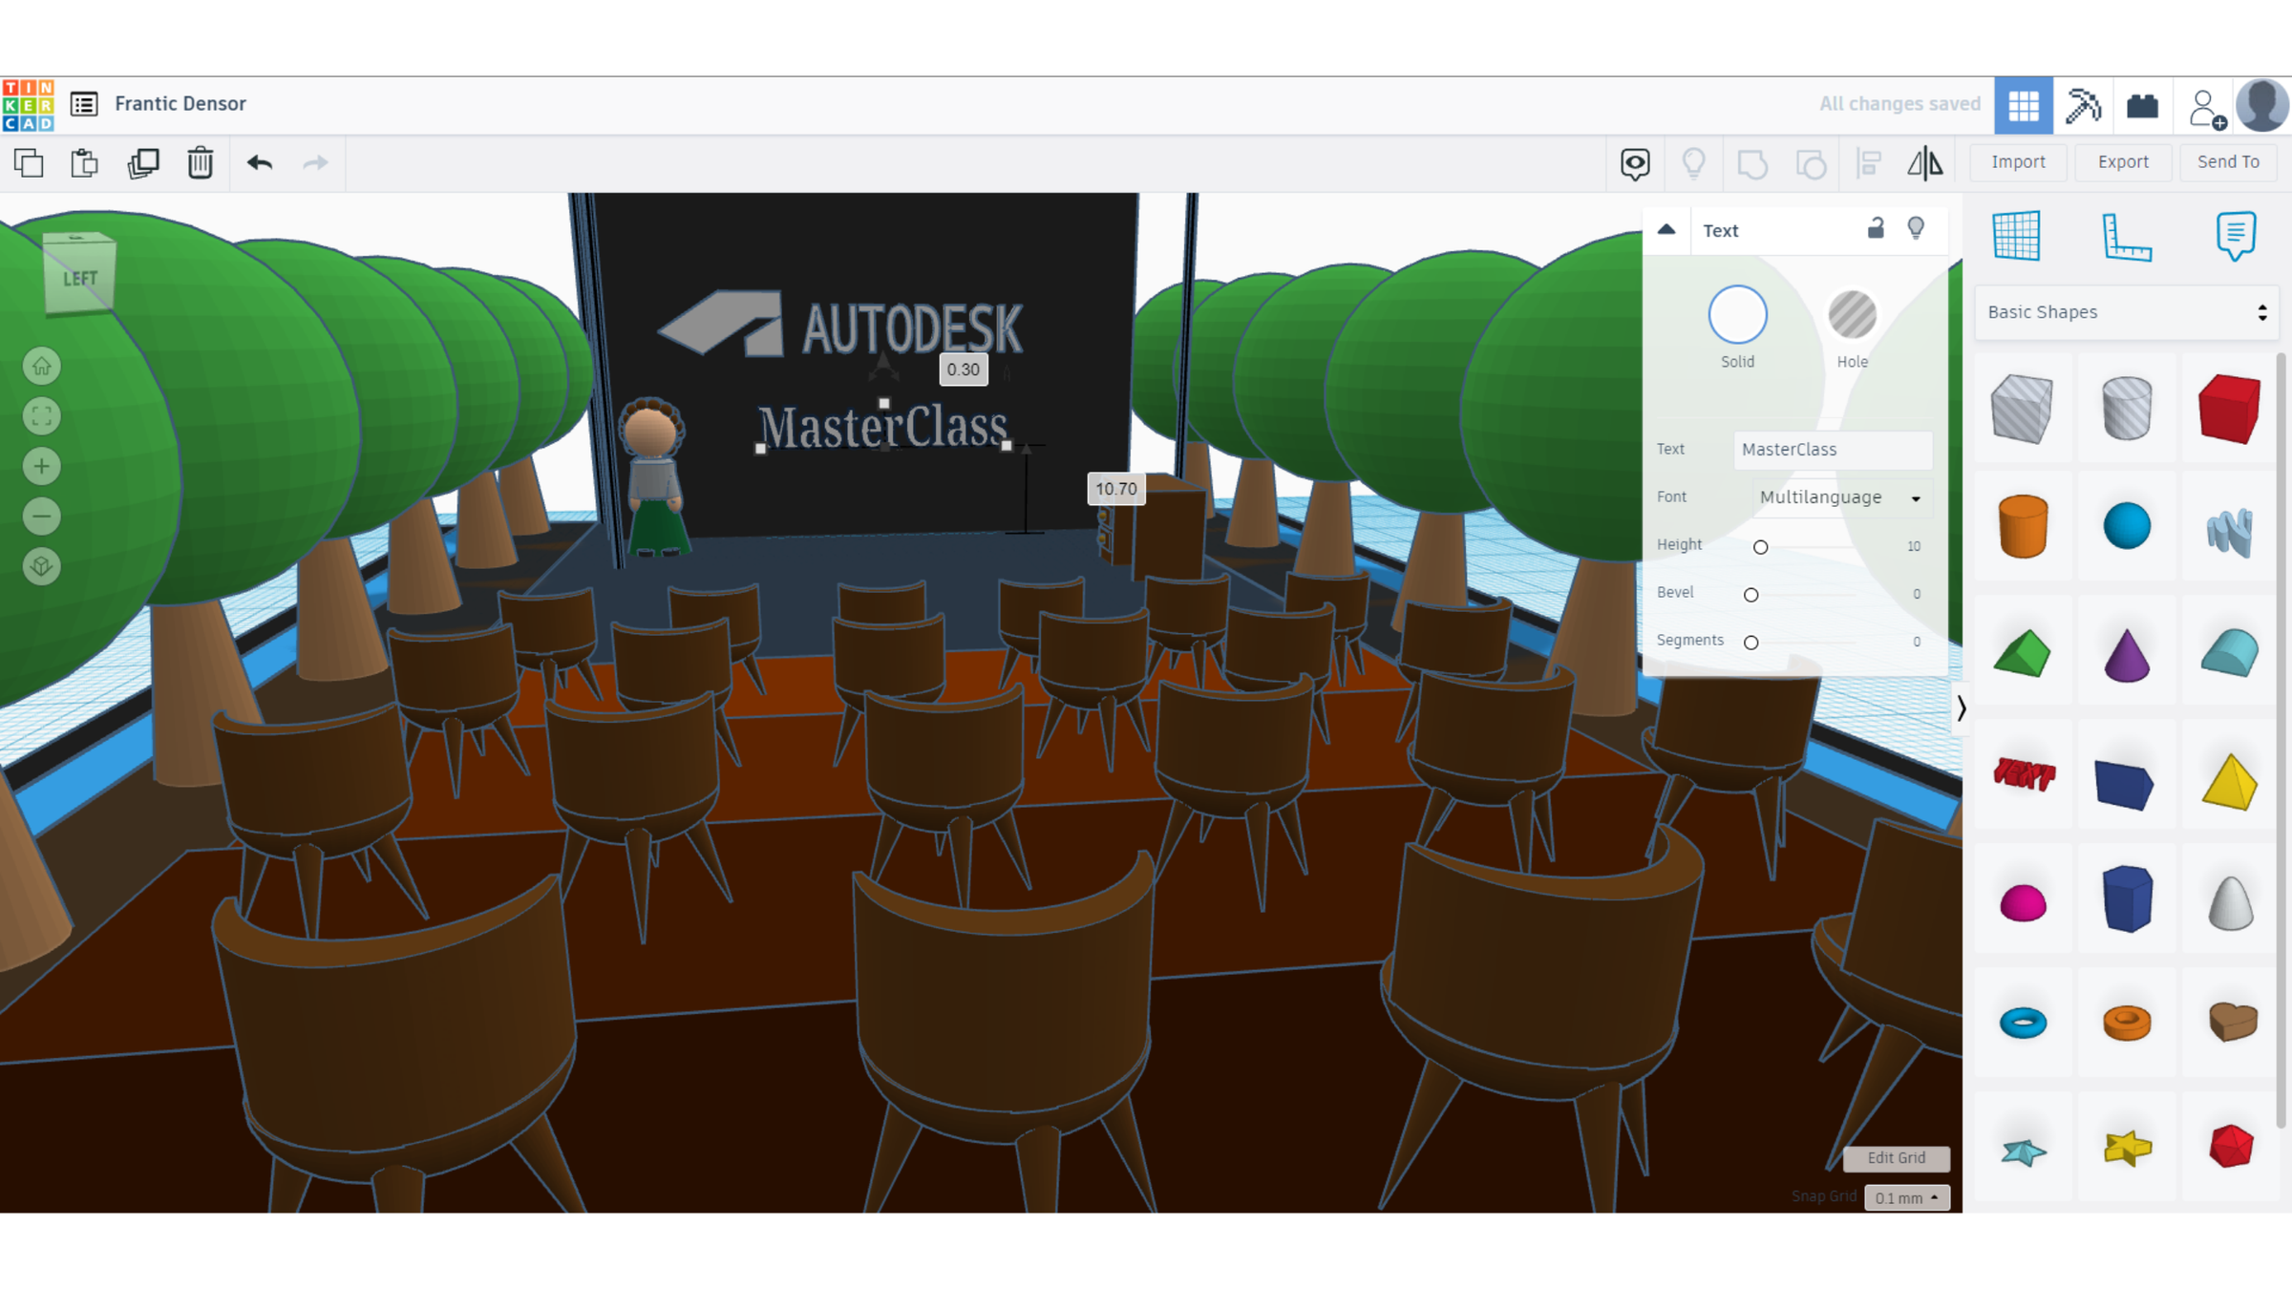The height and width of the screenshot is (1289, 2292).
Task: Click the Edit Grid button
Action: point(1896,1158)
